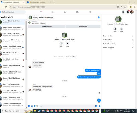Viewport: 137px width, 113px height.
Task: Click the 'Kindly send me your contact number' message
Action: (x=89, y=77)
